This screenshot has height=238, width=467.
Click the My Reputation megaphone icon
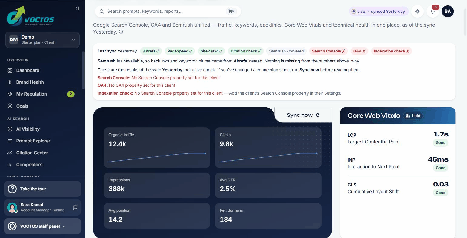pos(10,94)
